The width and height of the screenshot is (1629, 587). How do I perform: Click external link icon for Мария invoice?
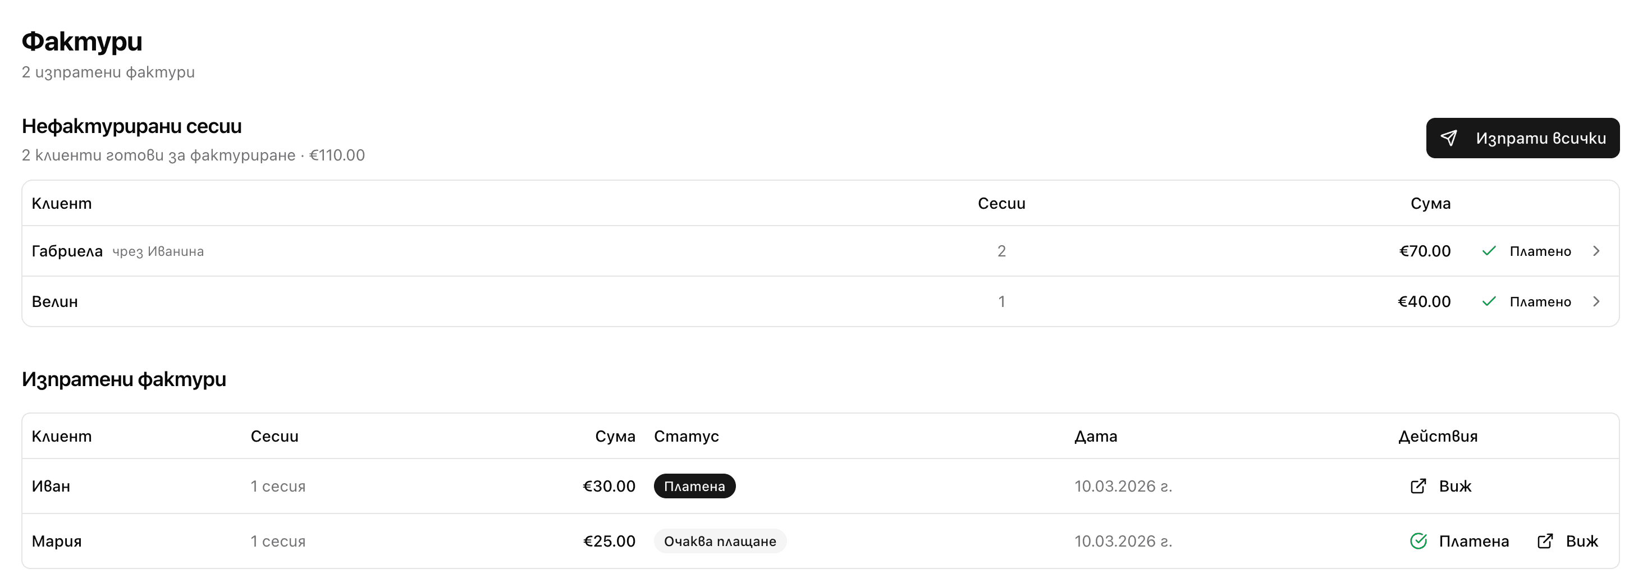coord(1544,542)
